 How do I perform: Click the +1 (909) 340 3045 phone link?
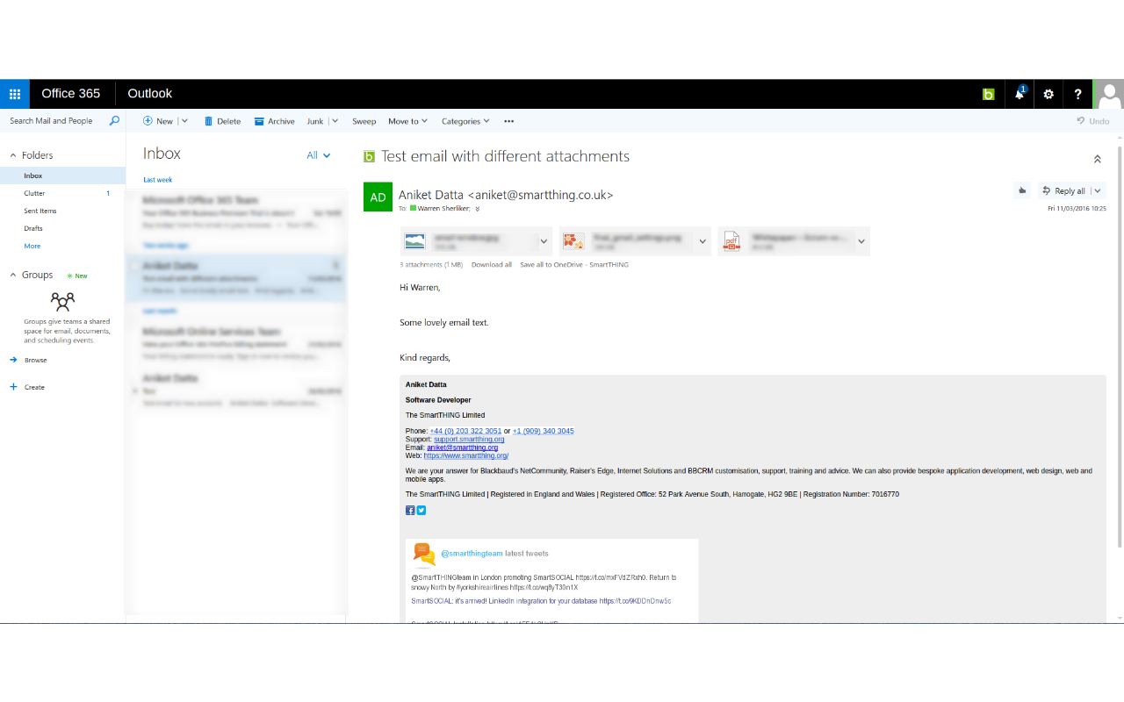(x=543, y=431)
